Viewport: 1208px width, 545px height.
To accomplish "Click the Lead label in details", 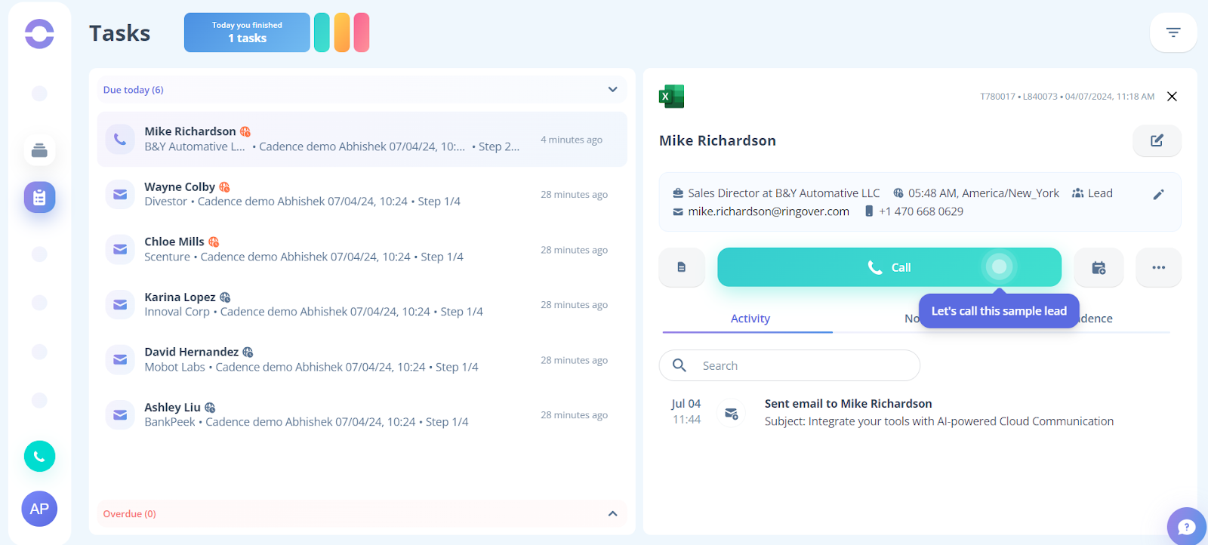I will tap(1100, 193).
